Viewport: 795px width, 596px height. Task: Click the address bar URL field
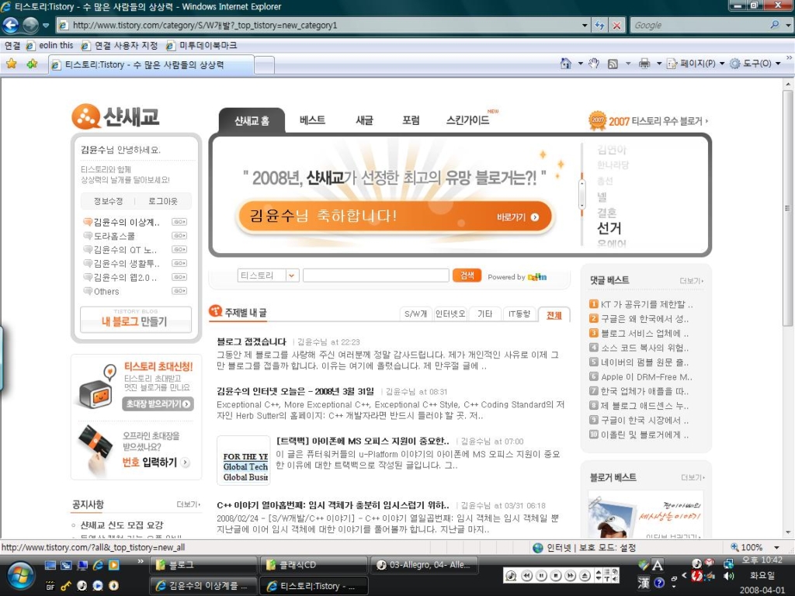[319, 26]
